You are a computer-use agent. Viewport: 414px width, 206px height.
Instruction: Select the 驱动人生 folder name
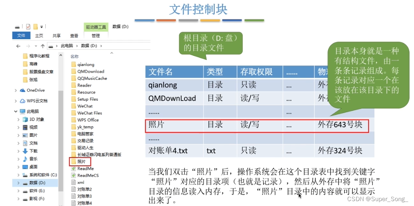coord(85,148)
